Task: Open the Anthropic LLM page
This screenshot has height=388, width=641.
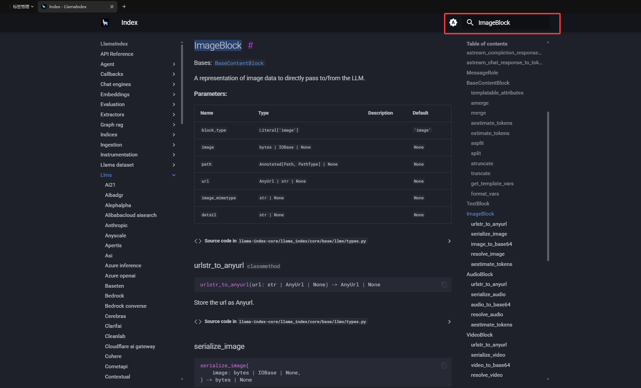Action: pyautogui.click(x=116, y=225)
